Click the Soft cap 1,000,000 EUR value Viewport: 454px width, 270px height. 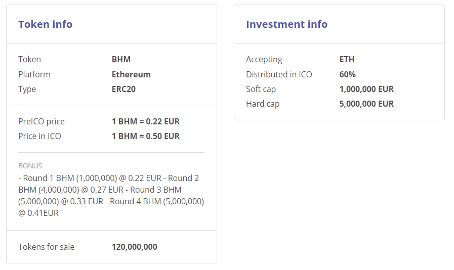(366, 89)
